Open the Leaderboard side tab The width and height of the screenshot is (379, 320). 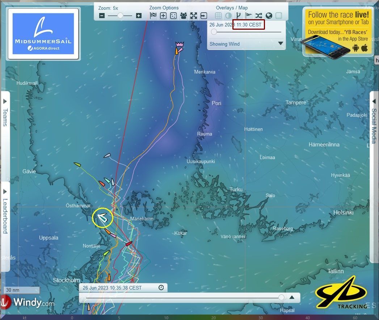coord(5,214)
